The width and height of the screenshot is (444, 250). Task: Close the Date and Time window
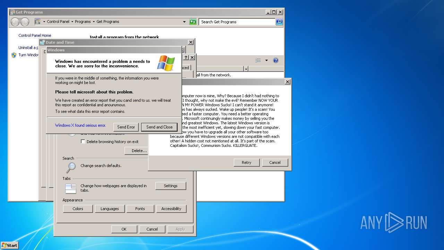click(x=191, y=42)
